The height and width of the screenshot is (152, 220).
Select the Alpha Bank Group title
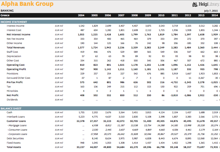27,4
